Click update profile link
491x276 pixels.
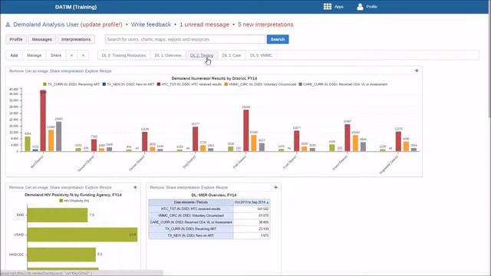[101, 25]
